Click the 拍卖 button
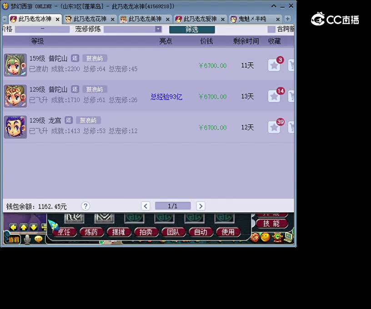371x309 pixels. click(x=146, y=232)
